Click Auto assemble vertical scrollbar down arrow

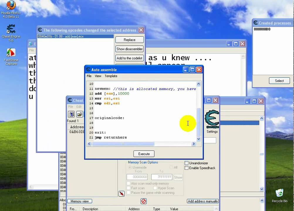(x=198, y=139)
